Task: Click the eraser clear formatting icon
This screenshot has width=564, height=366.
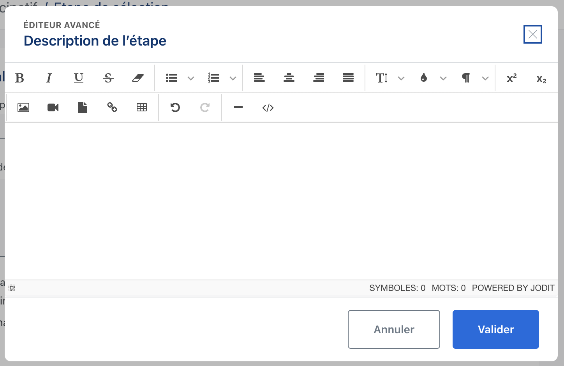Action: coord(138,78)
